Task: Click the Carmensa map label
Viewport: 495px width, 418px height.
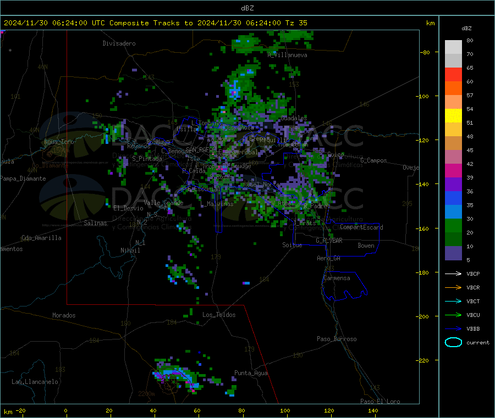Action: (x=337, y=278)
